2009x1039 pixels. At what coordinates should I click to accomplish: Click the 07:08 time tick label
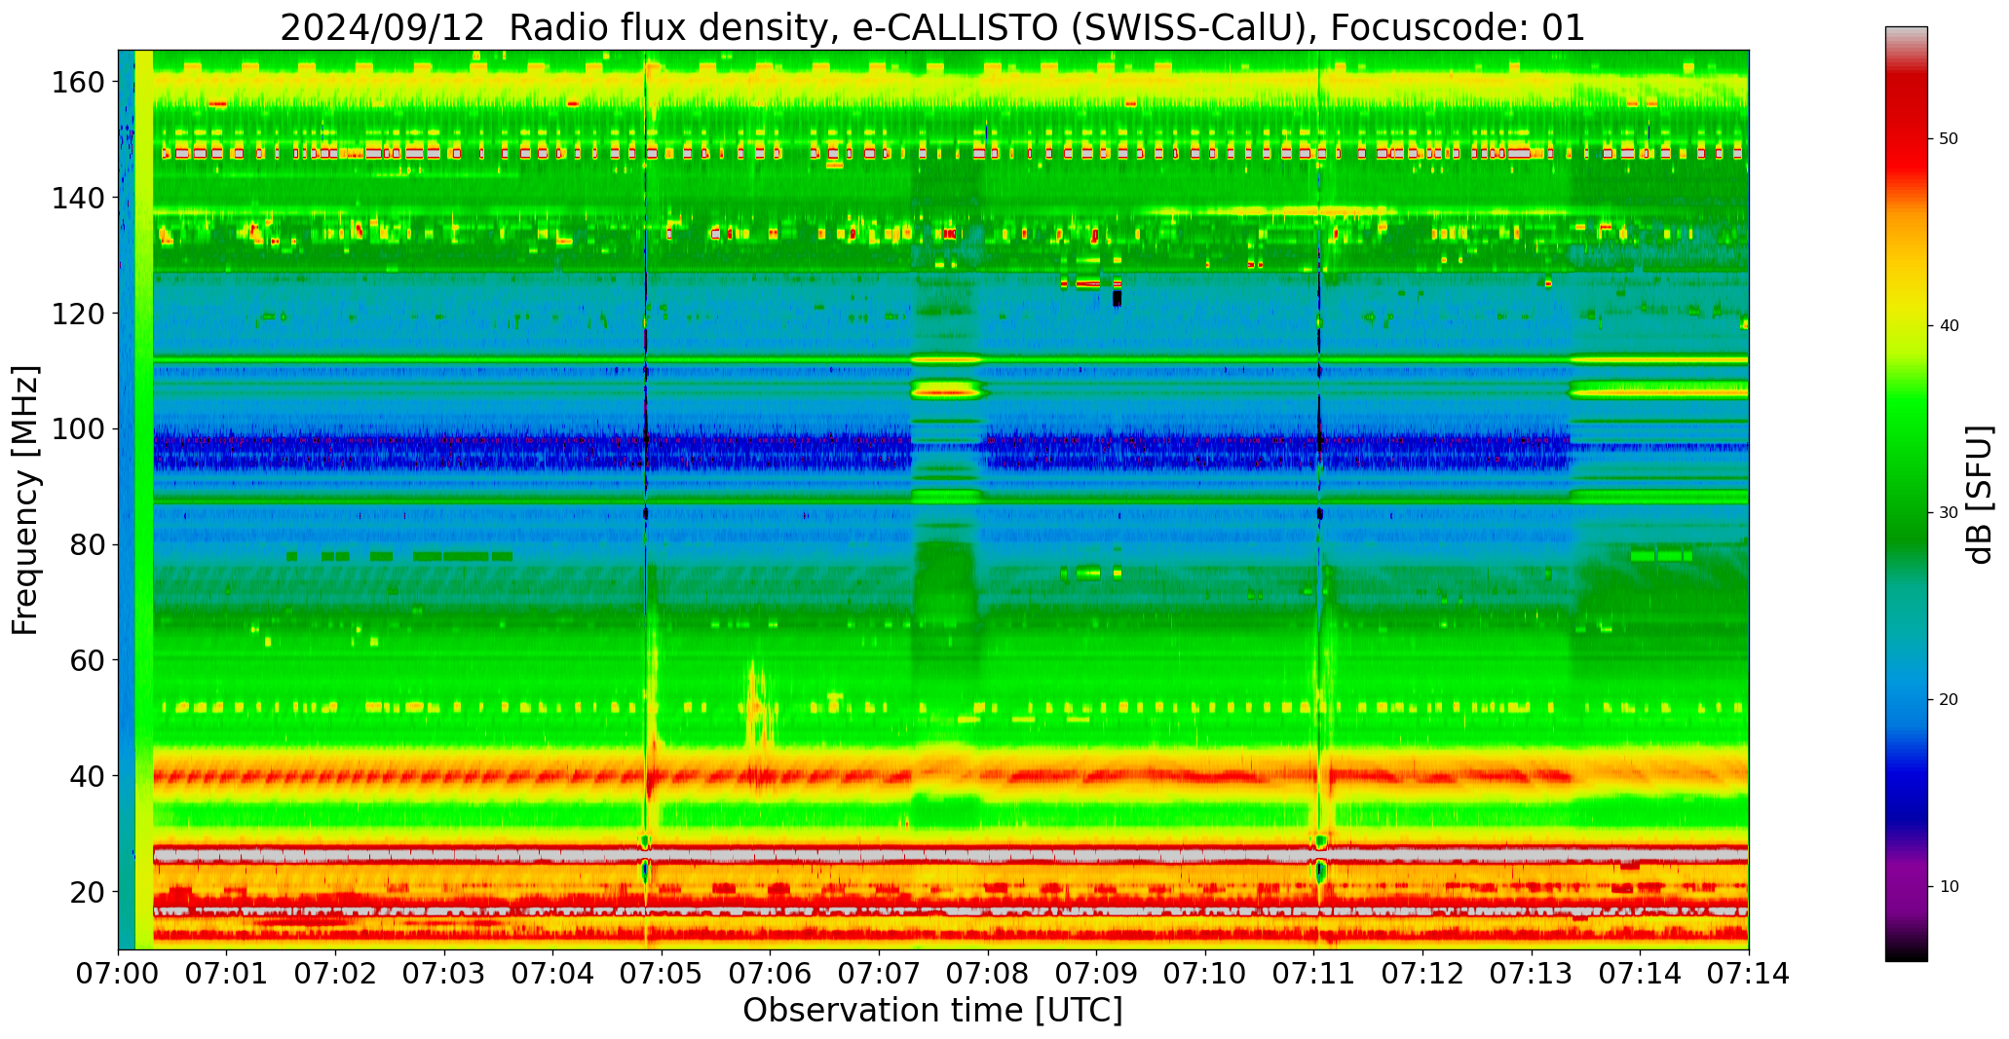pos(988,974)
